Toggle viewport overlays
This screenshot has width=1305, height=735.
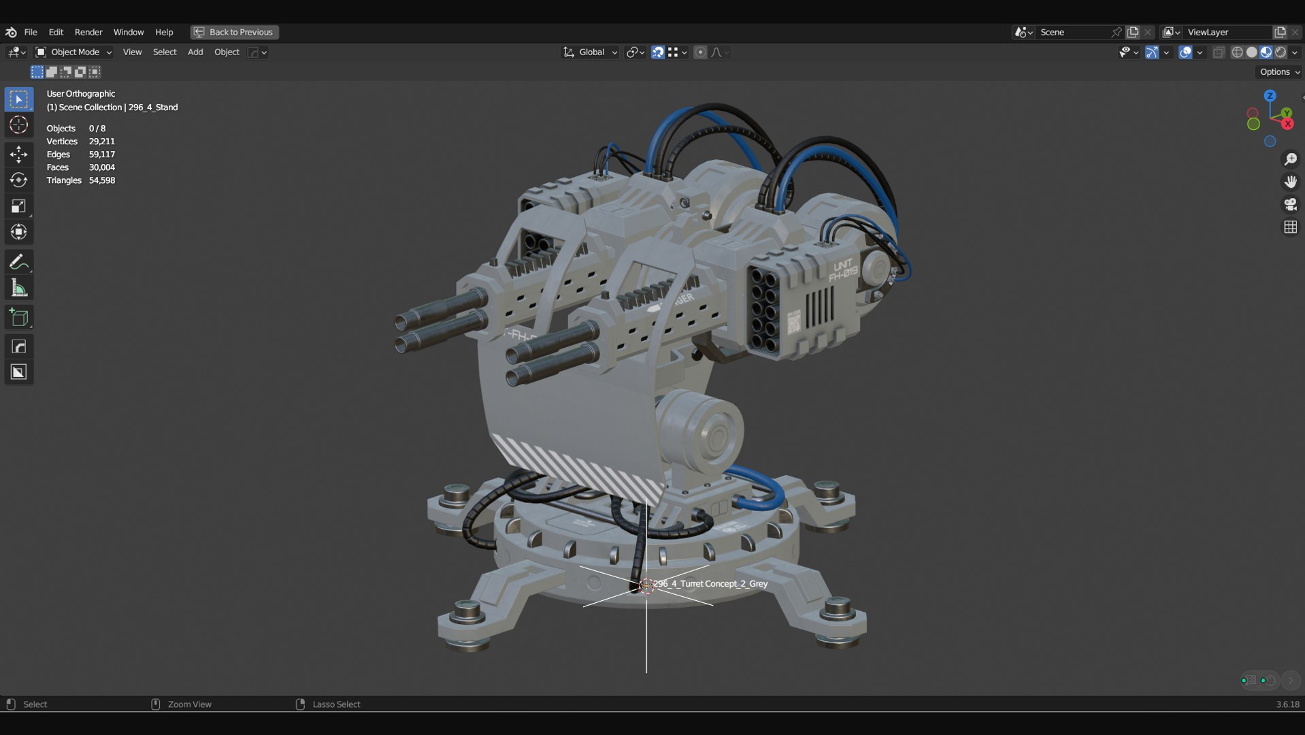point(1185,52)
